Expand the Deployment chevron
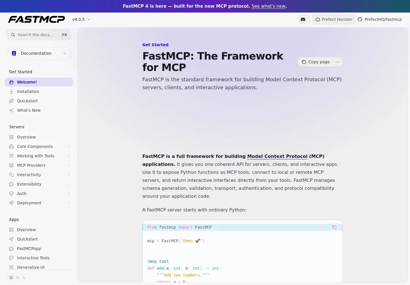Image resolution: width=410 pixels, height=285 pixels. 69,203
